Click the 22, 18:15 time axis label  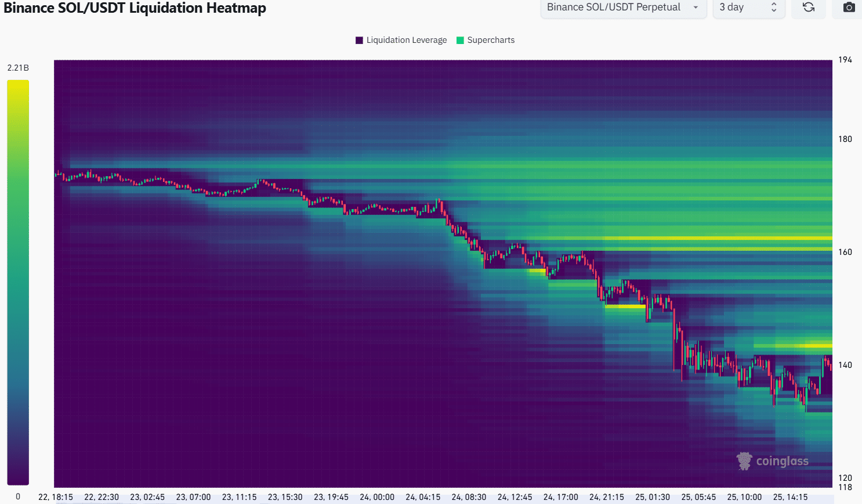pyautogui.click(x=56, y=497)
